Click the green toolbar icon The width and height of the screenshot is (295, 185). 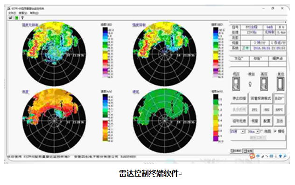pyautogui.click(x=16, y=18)
